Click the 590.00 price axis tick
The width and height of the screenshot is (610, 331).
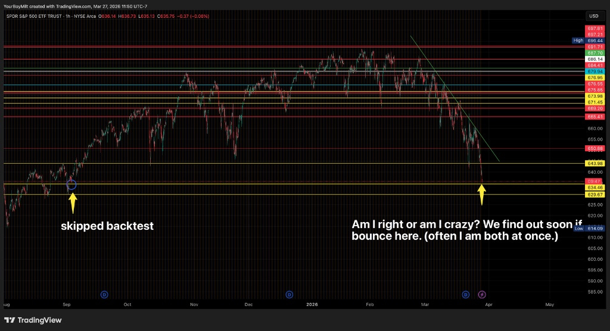[x=595, y=281]
